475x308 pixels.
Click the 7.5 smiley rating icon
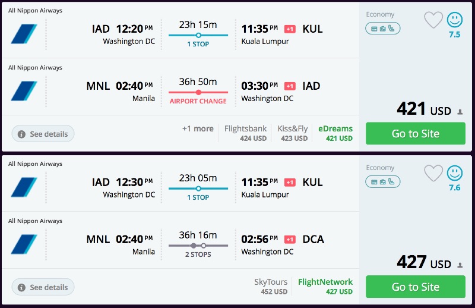(455, 20)
